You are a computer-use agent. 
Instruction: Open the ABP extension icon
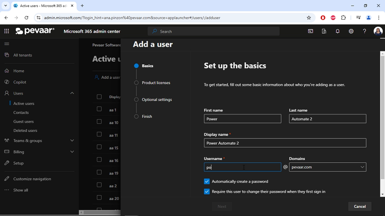(333, 18)
